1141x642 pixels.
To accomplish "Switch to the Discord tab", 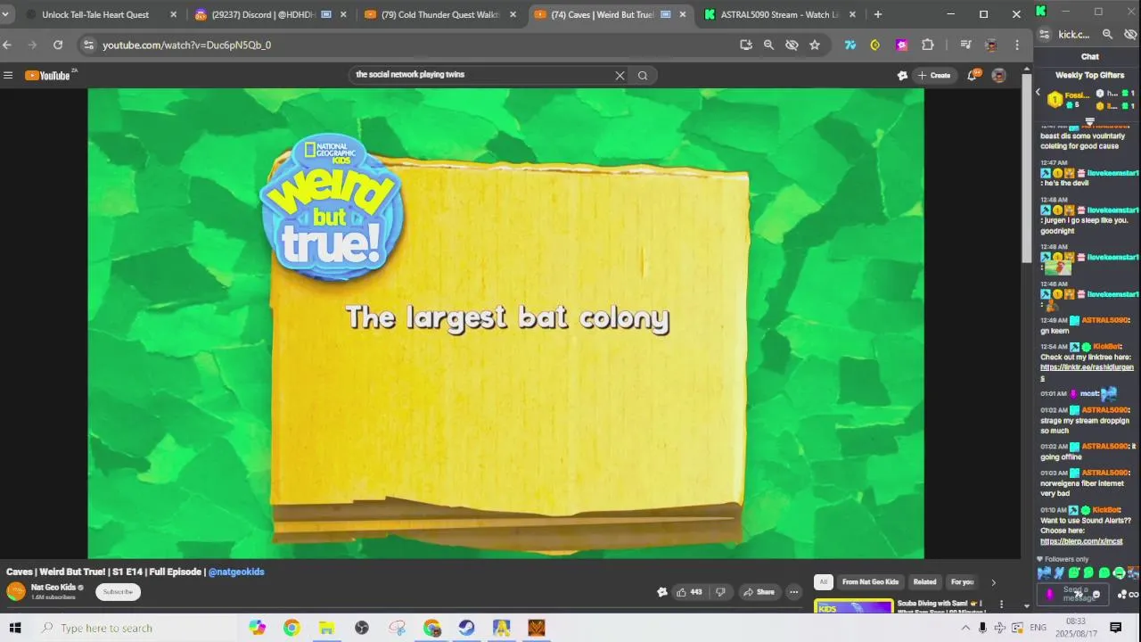I will pos(269,14).
